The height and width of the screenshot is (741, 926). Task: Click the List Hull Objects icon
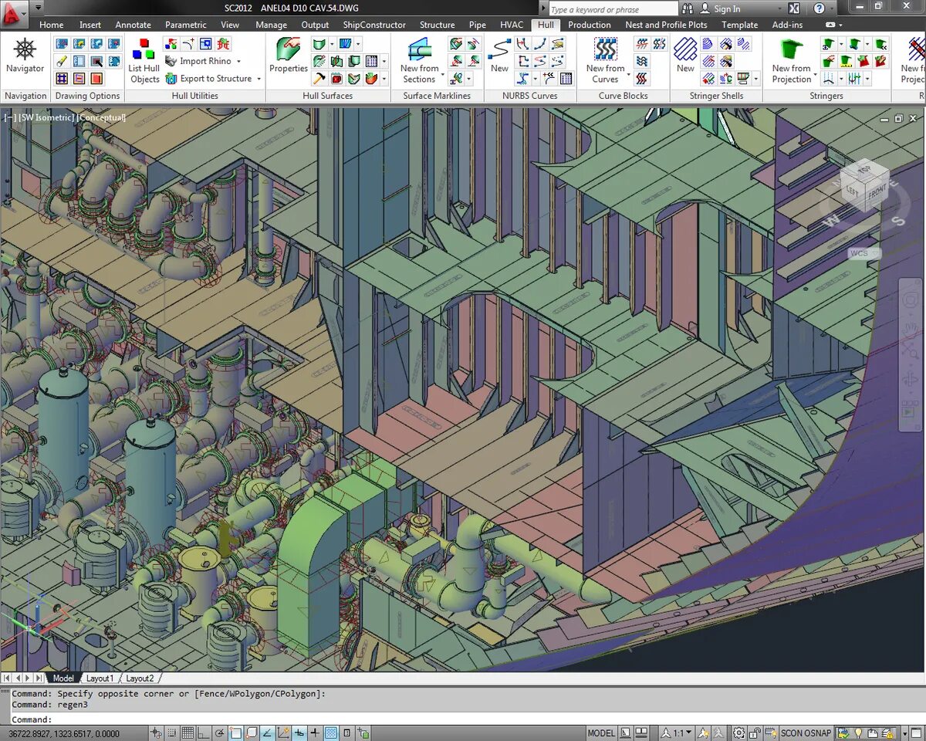coord(144,60)
